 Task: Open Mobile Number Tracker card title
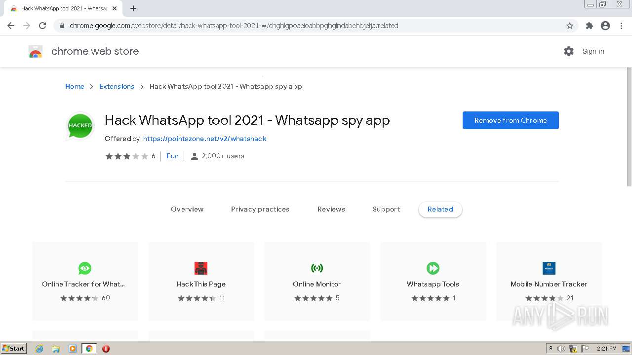pyautogui.click(x=549, y=284)
